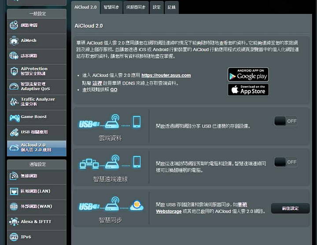The width and height of the screenshot is (317, 245).
Task: Click the 智慧同步 cloud sync diagram
Action: 111,204
